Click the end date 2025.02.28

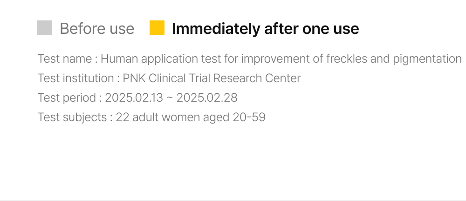pyautogui.click(x=207, y=98)
